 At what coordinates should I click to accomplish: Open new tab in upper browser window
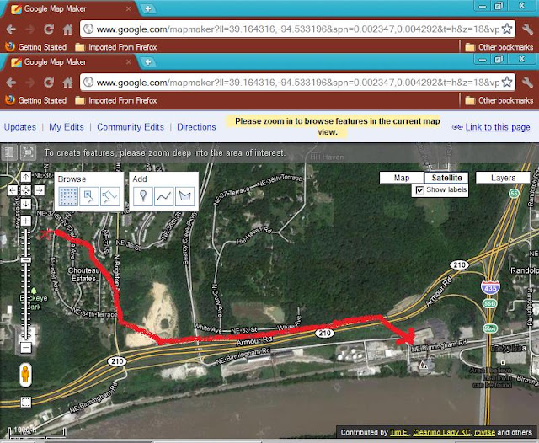coord(148,8)
